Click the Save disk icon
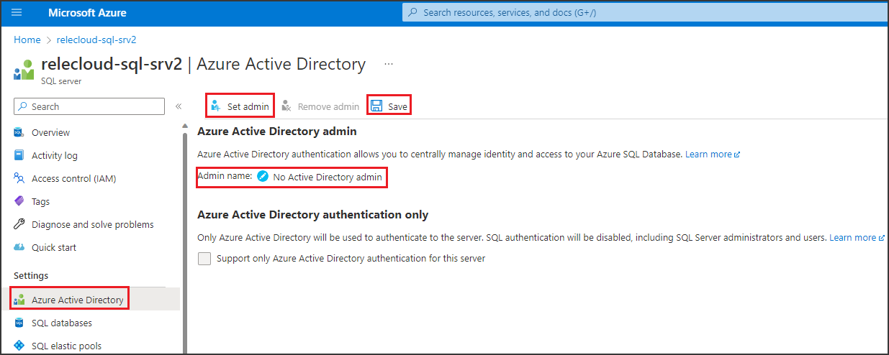Screen dimensions: 889x355 (x=376, y=106)
